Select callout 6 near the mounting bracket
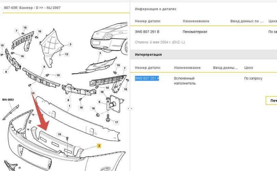Screen dimensions: 277x171 (99, 102)
